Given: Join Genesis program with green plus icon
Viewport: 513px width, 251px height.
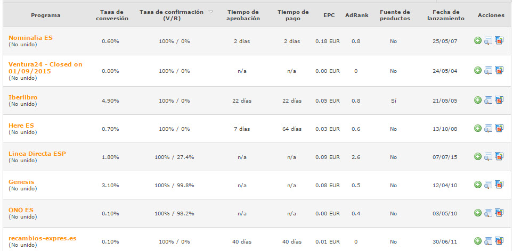Looking at the screenshot, I should (x=478, y=185).
